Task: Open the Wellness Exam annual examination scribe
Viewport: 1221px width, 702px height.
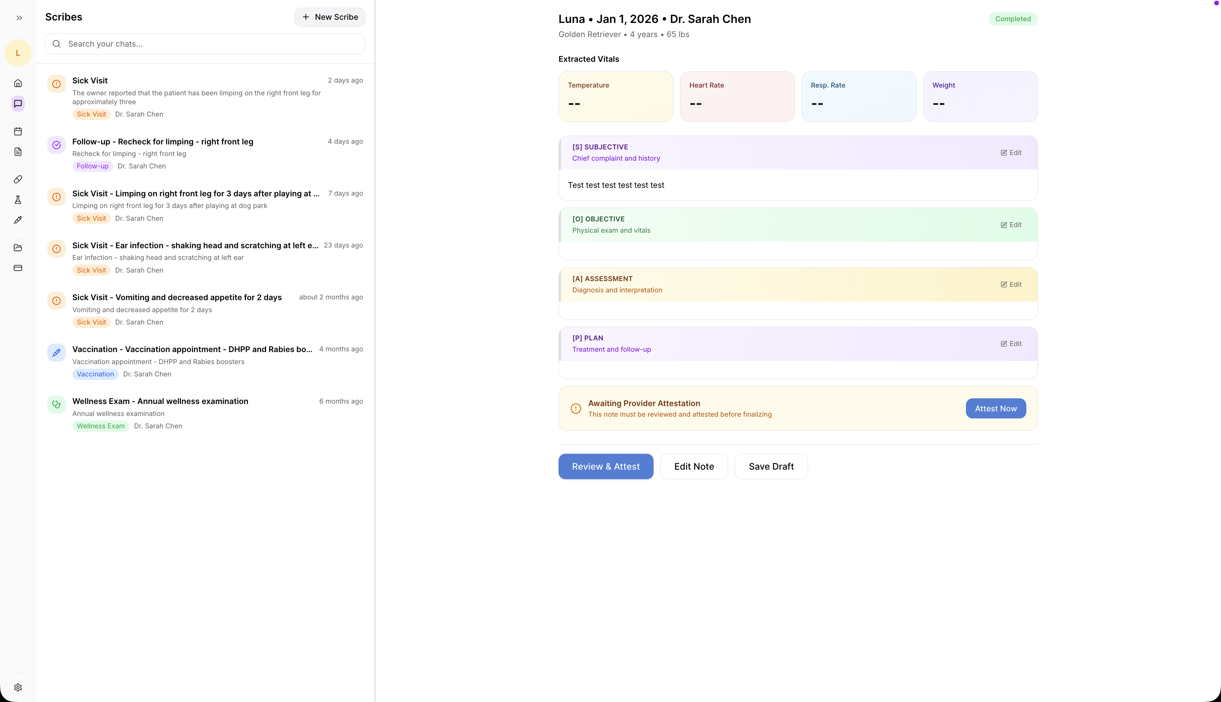Action: [x=160, y=401]
